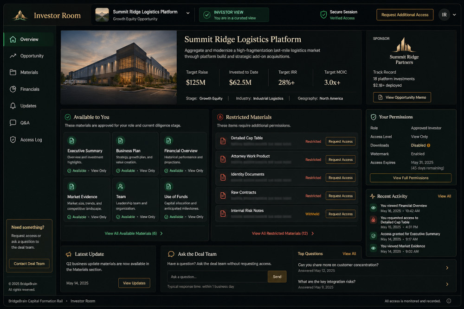Click the Secure Session shield icon
This screenshot has width=464, height=309.
click(x=324, y=14)
